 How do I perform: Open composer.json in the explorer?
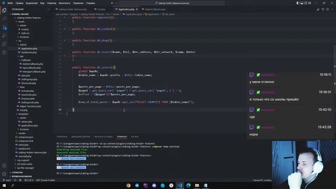[x=25, y=137]
